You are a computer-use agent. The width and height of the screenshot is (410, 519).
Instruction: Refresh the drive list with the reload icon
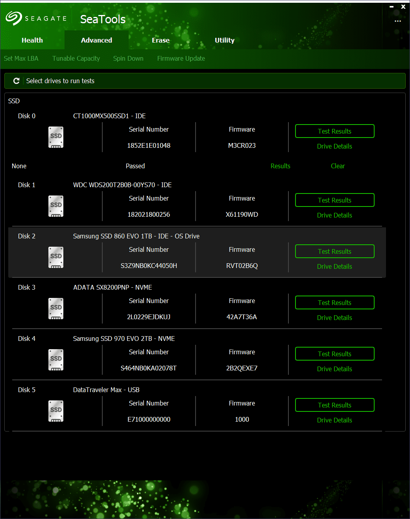point(17,81)
